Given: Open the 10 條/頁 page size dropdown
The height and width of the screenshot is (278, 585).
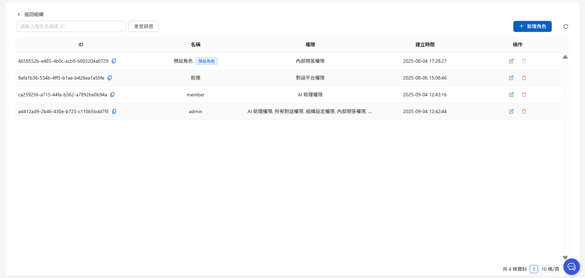Looking at the screenshot, I should (x=551, y=269).
